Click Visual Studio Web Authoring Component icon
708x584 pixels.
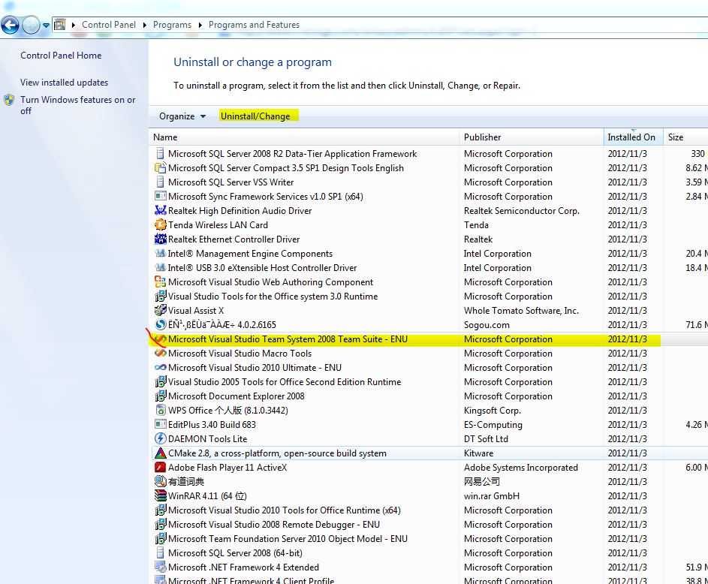160,282
